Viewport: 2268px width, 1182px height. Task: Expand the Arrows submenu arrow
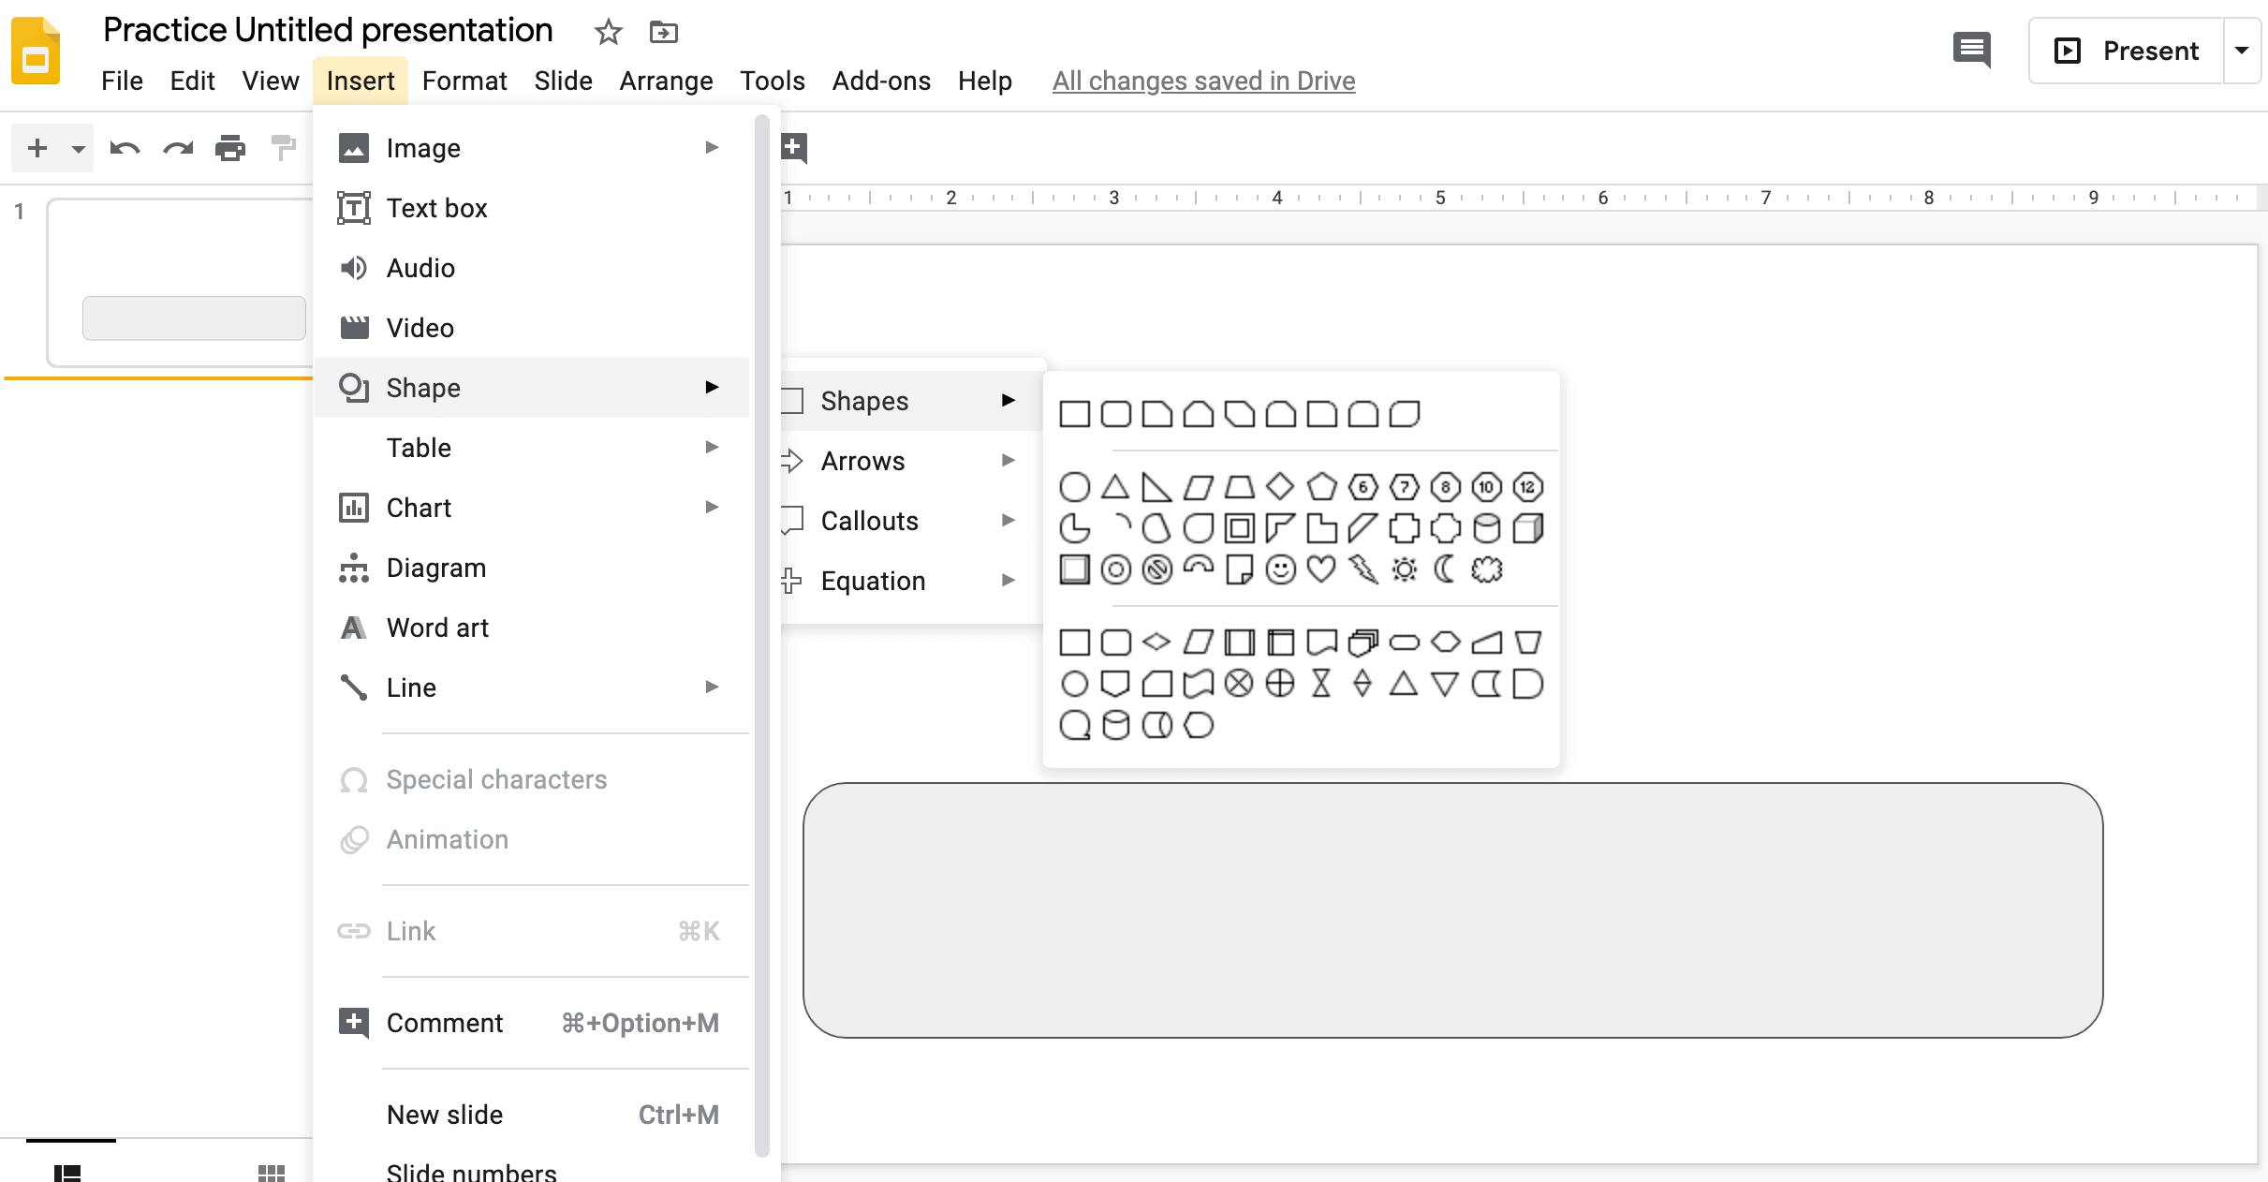pyautogui.click(x=1009, y=461)
